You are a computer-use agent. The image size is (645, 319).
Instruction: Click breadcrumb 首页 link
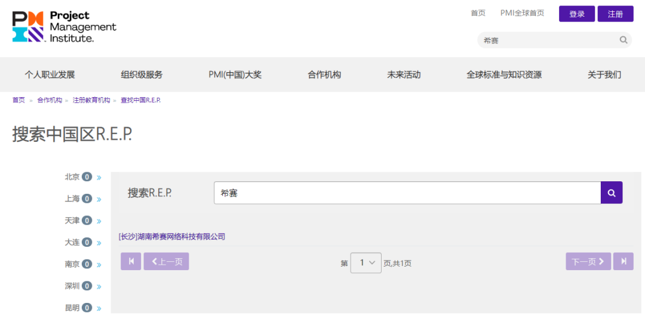click(19, 100)
